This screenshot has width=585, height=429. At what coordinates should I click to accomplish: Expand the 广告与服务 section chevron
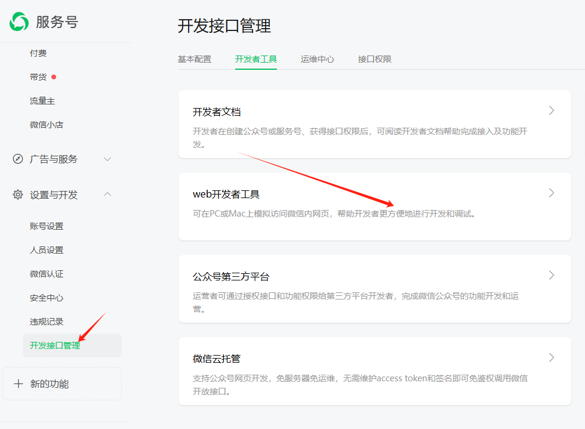107,159
